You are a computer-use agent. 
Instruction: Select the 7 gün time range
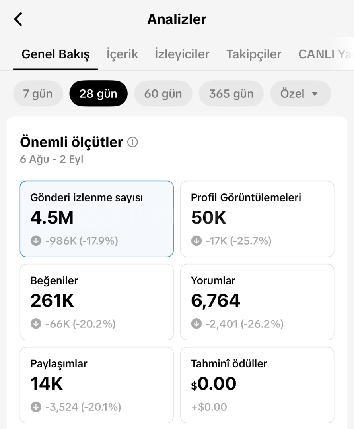(38, 94)
